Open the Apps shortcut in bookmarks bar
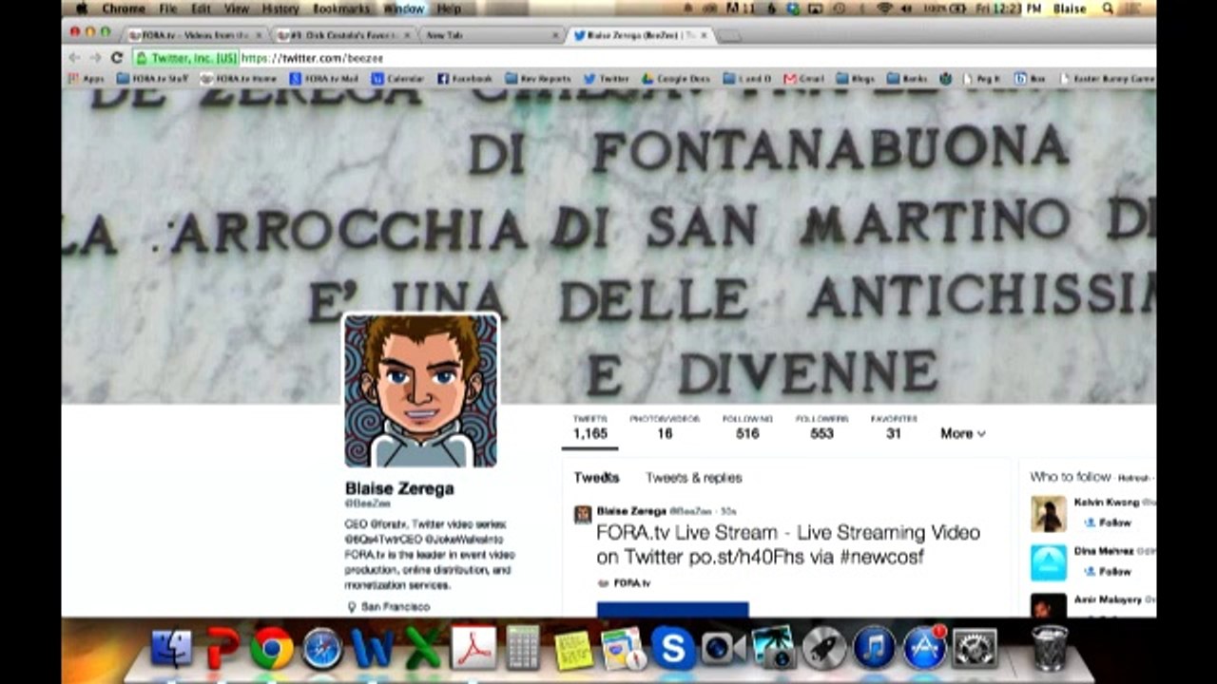Screen dimensions: 1217x684 tap(87, 79)
